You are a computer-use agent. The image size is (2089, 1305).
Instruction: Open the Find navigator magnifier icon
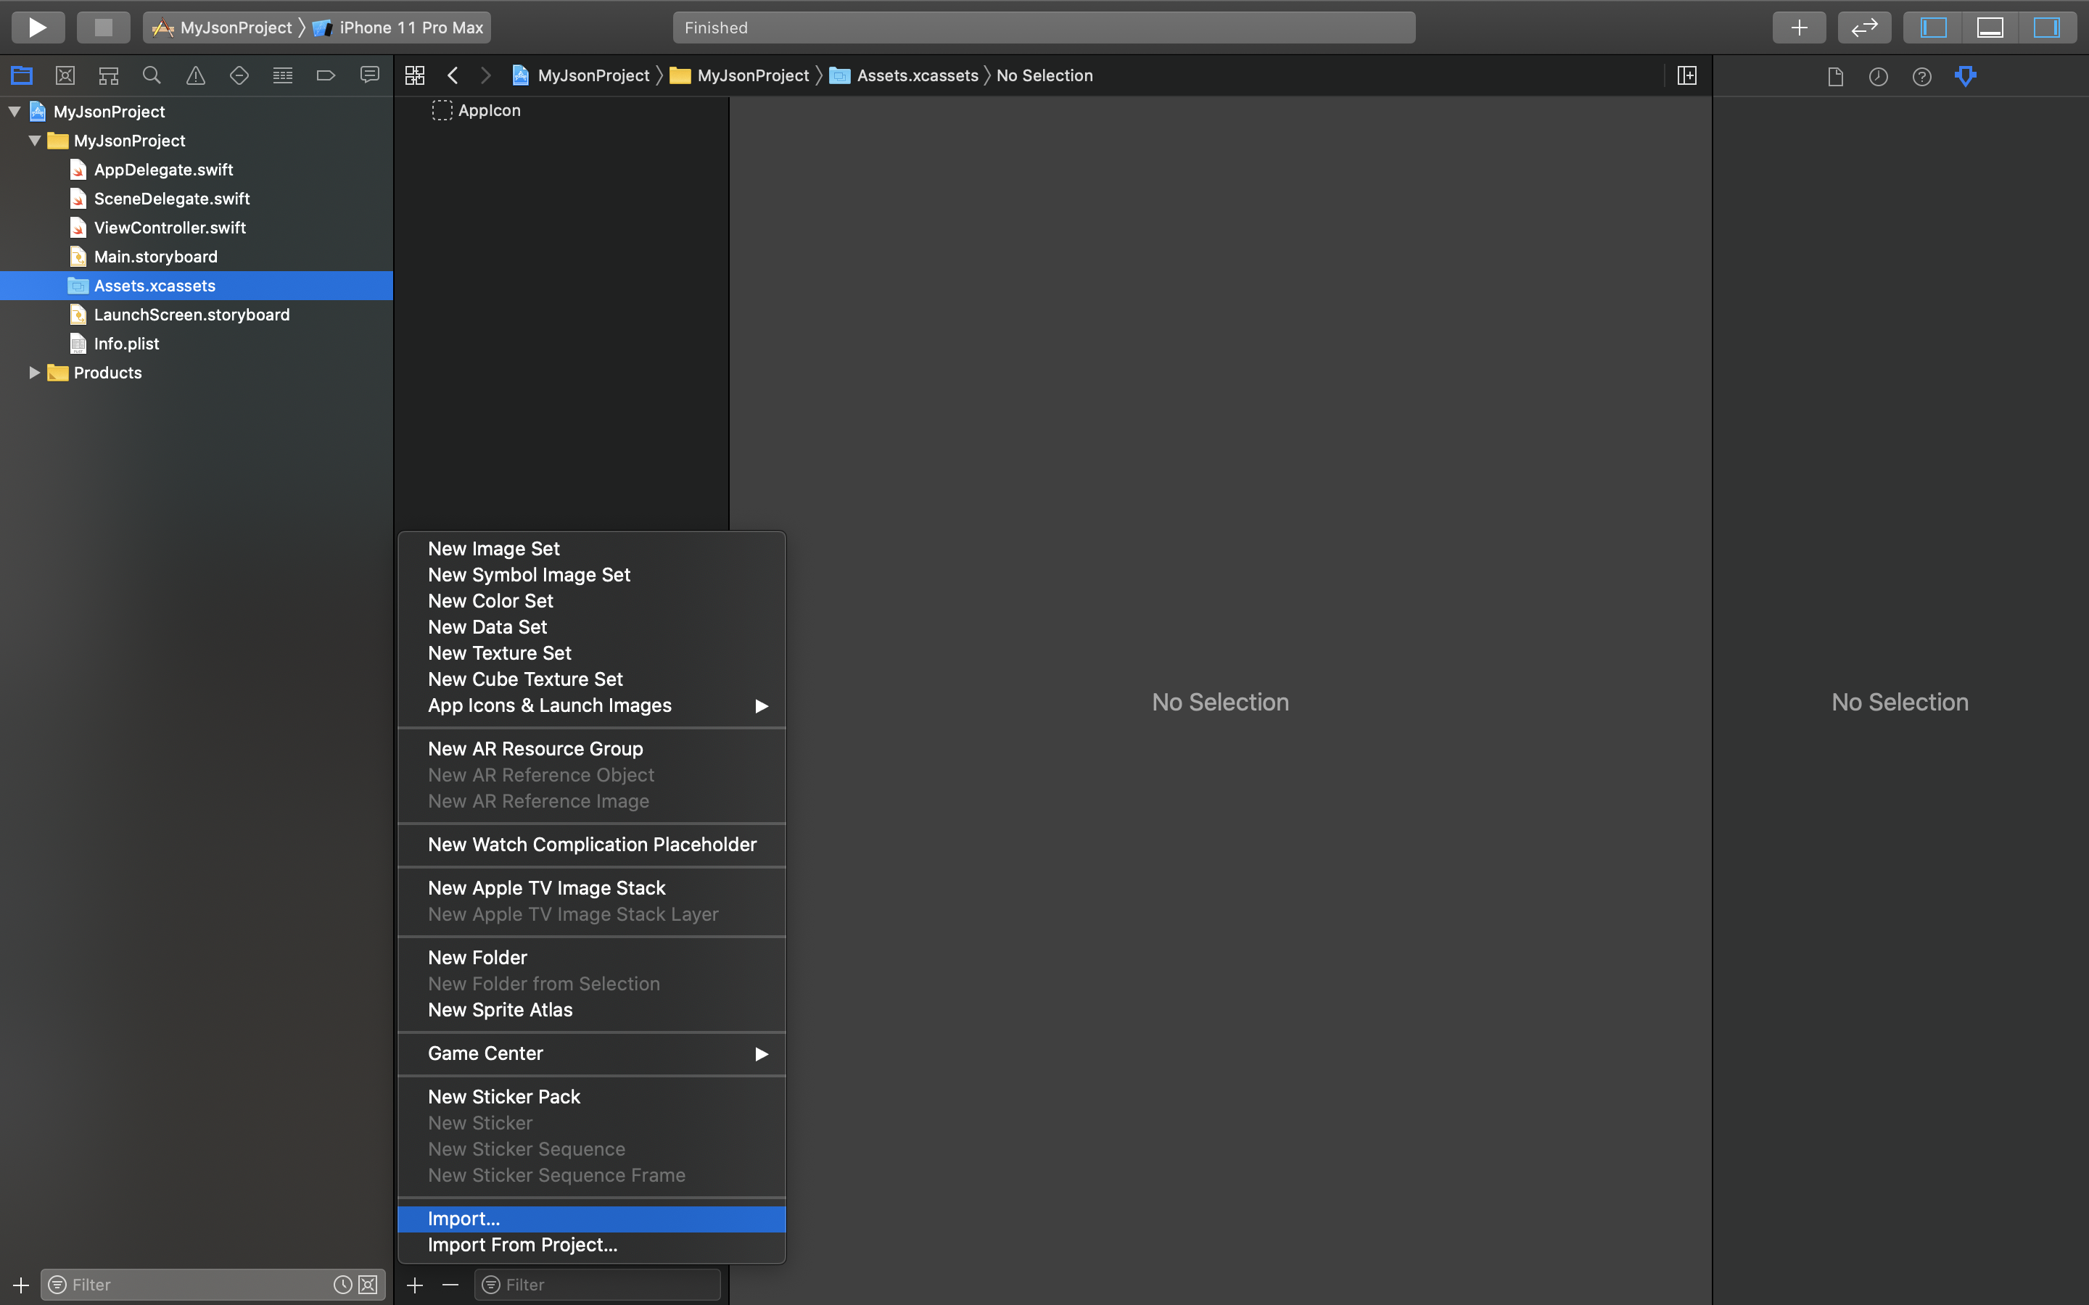point(152,76)
